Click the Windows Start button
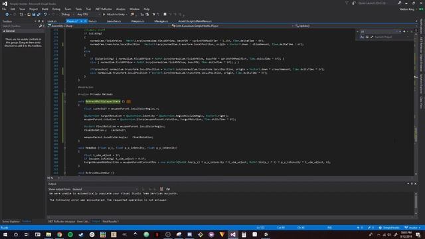The width and height of the screenshot is (425, 239). tap(5, 234)
